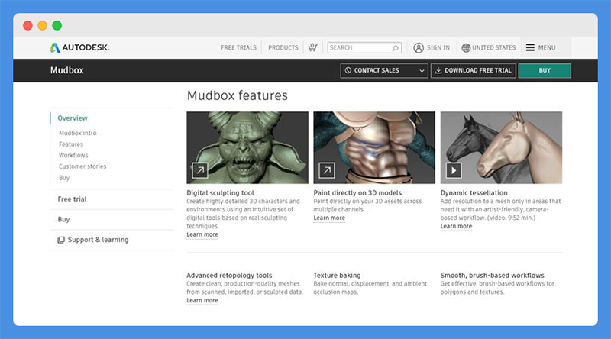The image size is (611, 339).
Task: Click the download arrow icon
Action: coord(438,70)
